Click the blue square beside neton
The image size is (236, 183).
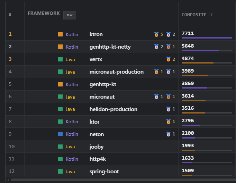coord(60,134)
